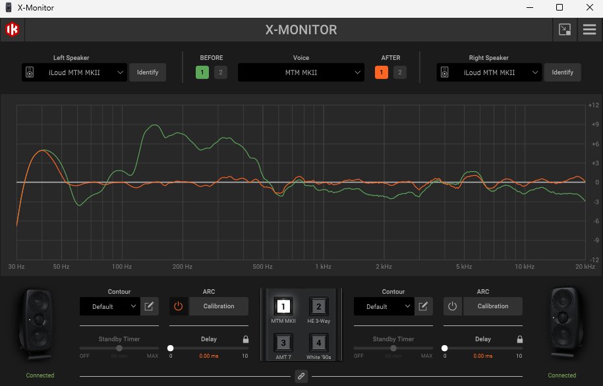603x386 pixels.
Task: Start right ARC Calibration
Action: point(493,306)
